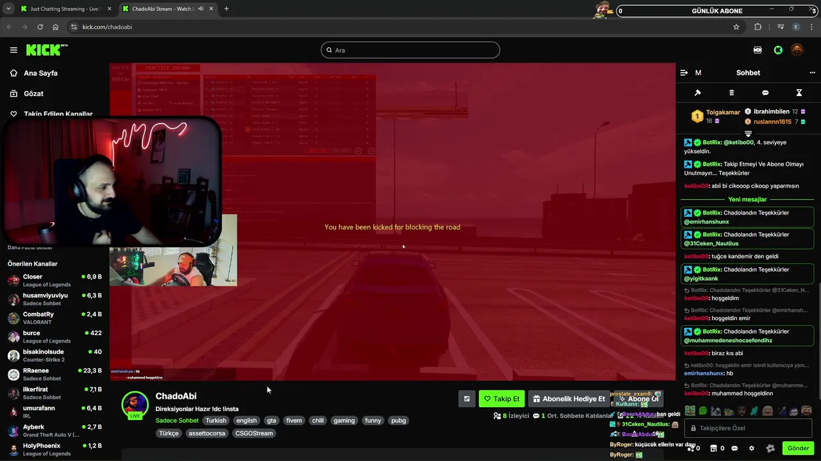Image resolution: width=821 pixels, height=461 pixels.
Task: Open ilkerfirat channel
Action: (55, 393)
